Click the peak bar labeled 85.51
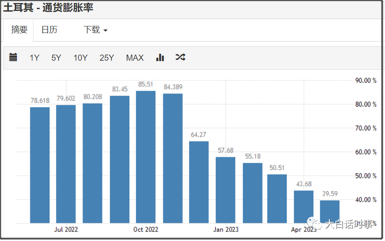The height and width of the screenshot is (241, 385). 145,157
